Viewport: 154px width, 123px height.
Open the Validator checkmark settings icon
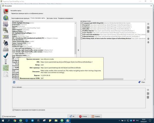click(6, 55)
